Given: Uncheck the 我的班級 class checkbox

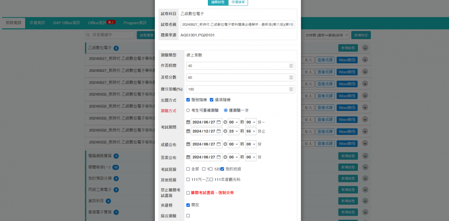Looking at the screenshot, I should (222, 169).
